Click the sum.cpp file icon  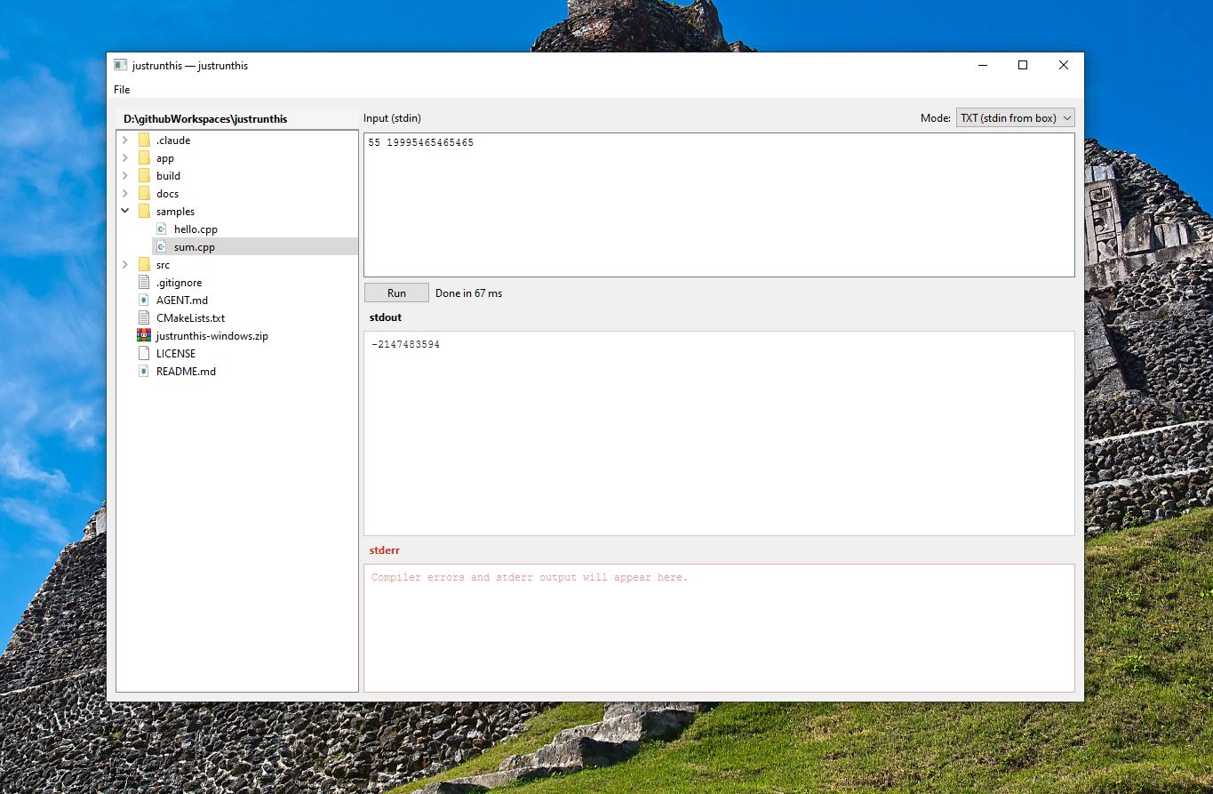162,247
